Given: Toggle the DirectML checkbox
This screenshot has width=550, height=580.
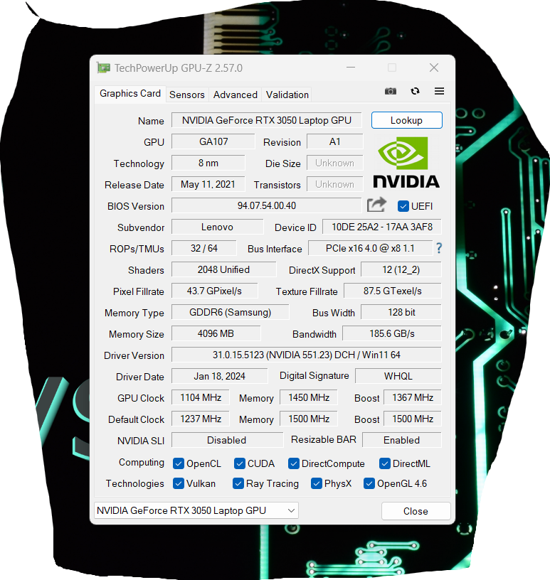Looking at the screenshot, I should [x=385, y=463].
